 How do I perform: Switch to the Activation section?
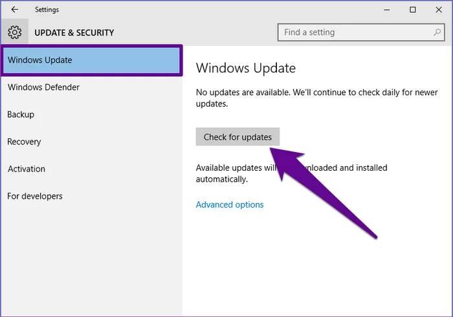[x=27, y=169]
